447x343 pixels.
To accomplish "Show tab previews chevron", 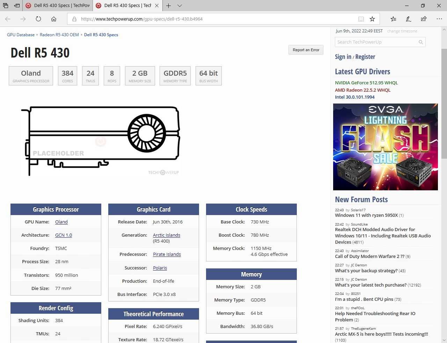I will click(179, 6).
